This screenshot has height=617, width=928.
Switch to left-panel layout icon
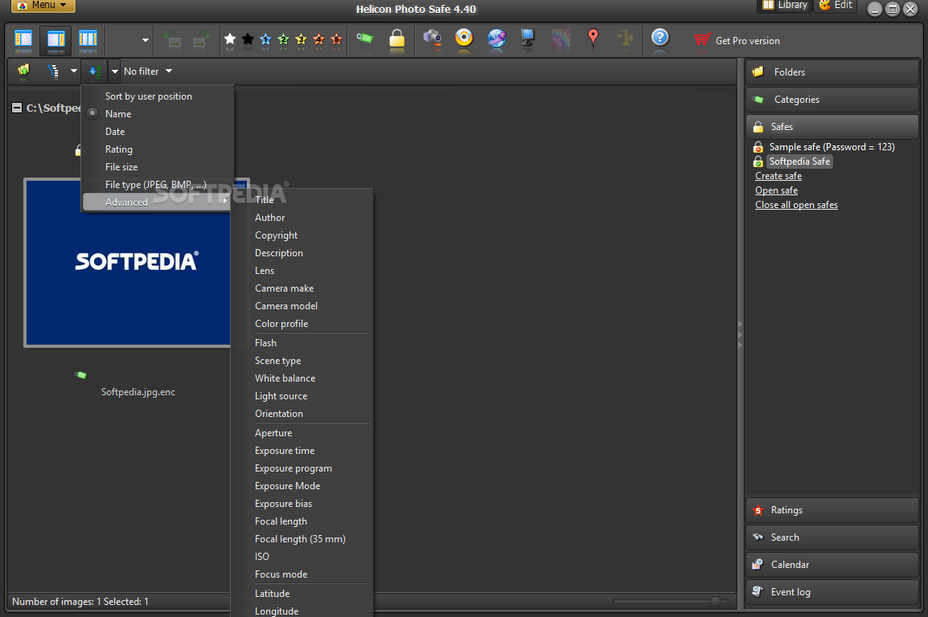click(x=23, y=39)
